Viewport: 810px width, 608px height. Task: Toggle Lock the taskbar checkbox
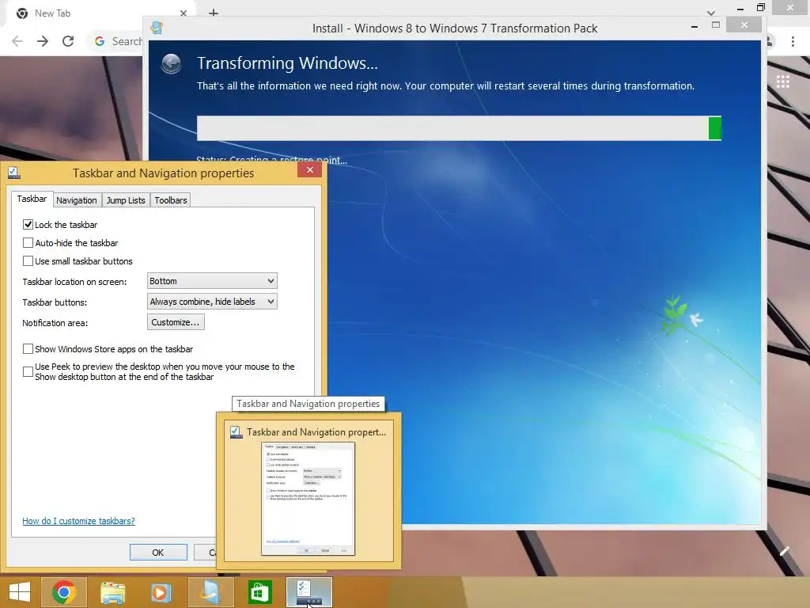tap(28, 224)
